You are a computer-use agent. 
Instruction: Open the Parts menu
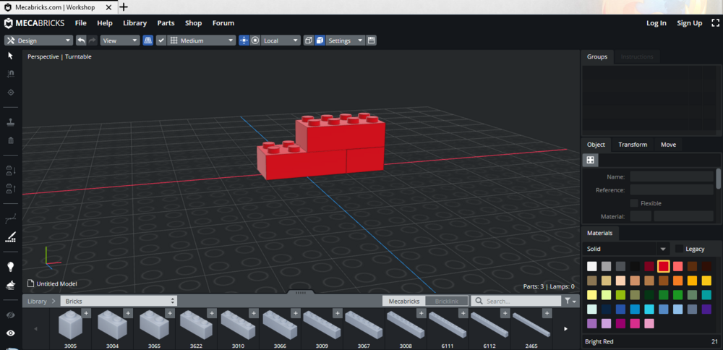(166, 23)
